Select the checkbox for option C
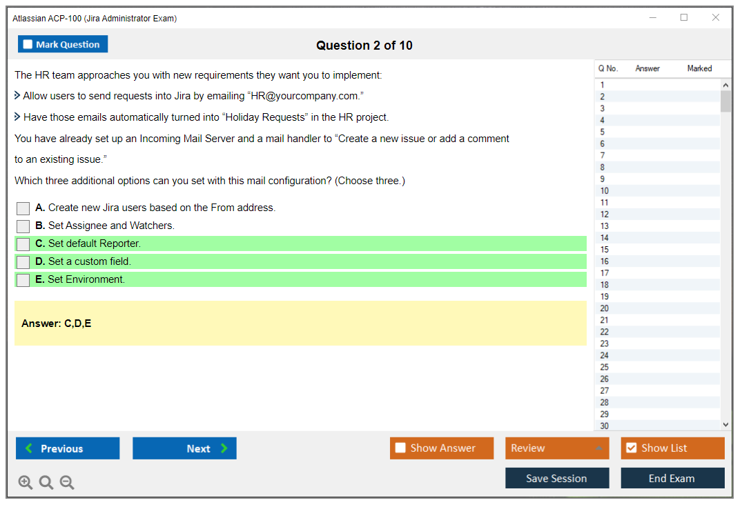Viewport: 742px width, 507px height. click(x=23, y=244)
